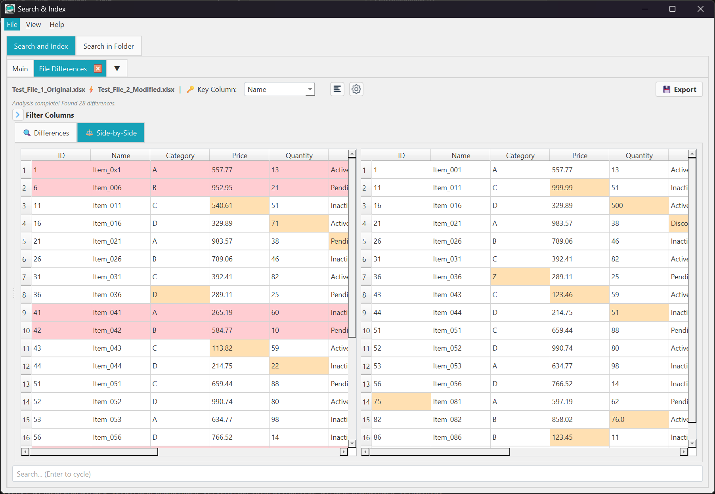Click the Price column header in left table
715x494 pixels.
click(239, 155)
